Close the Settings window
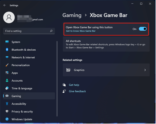The image size is (156, 124). 150,4
